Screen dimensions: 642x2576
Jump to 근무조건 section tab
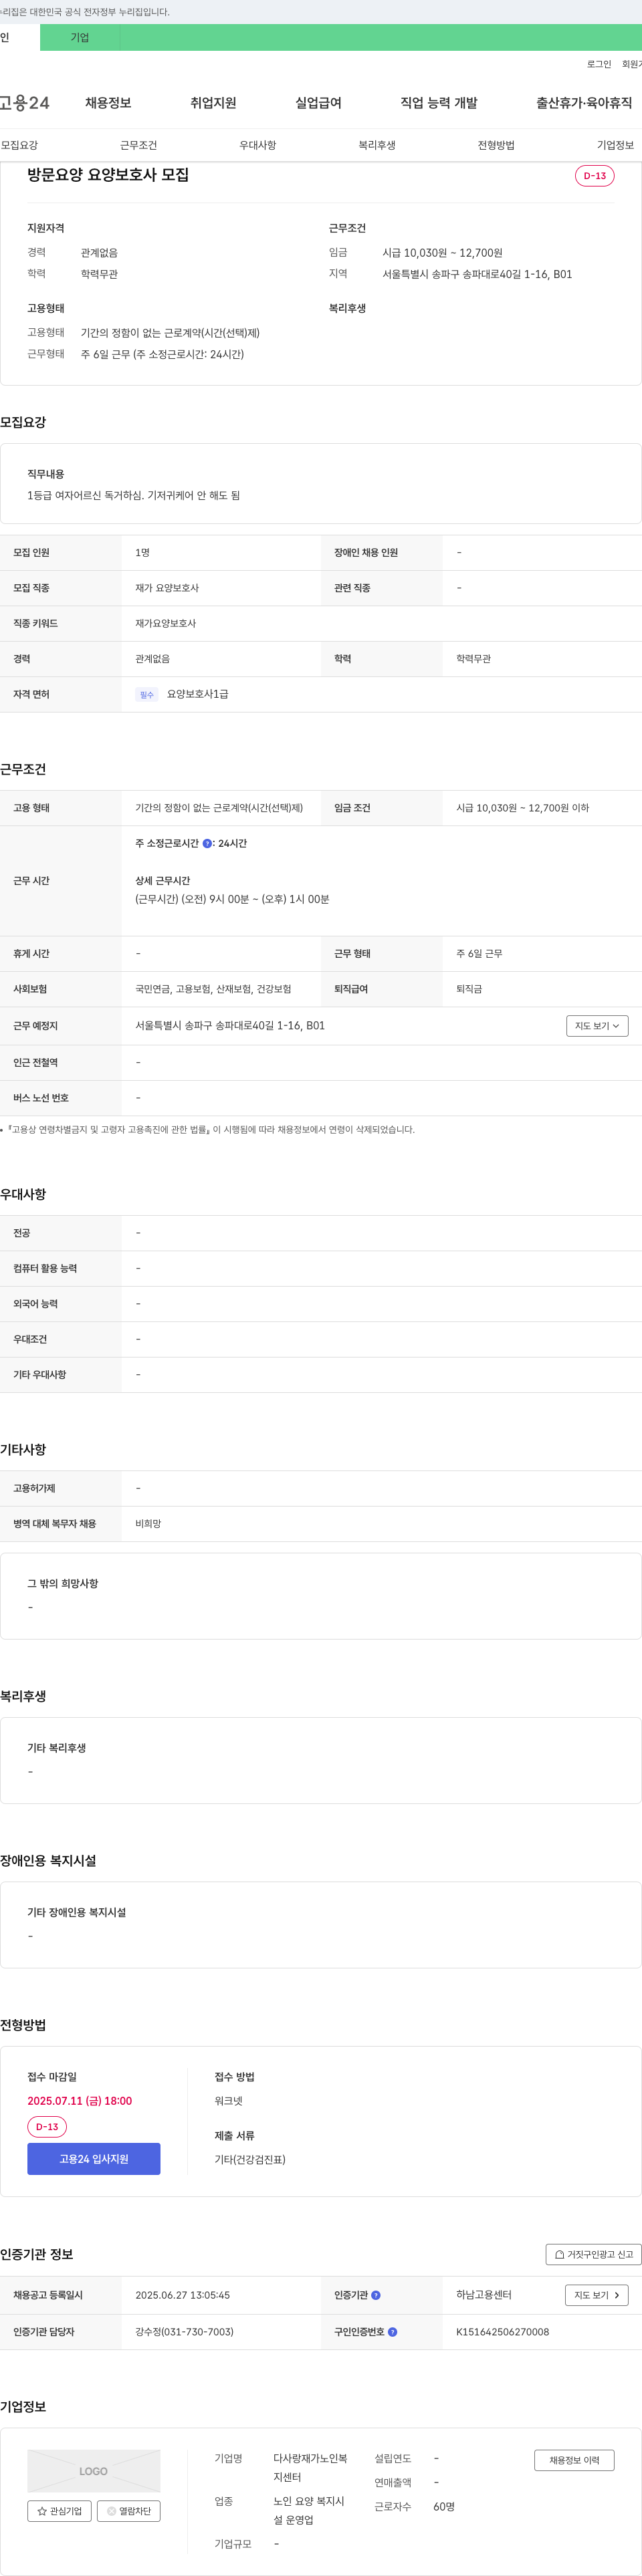coord(138,145)
